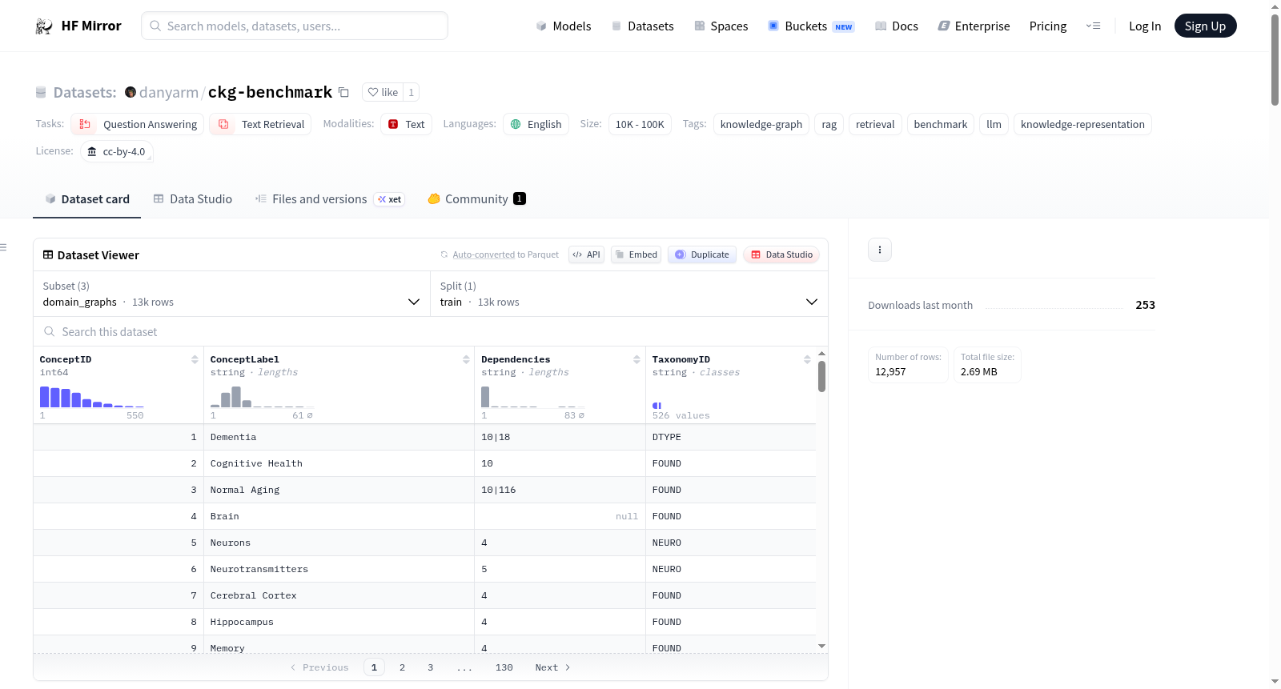Click the ConceptID histogram
The height and width of the screenshot is (689, 1281).
click(x=92, y=396)
